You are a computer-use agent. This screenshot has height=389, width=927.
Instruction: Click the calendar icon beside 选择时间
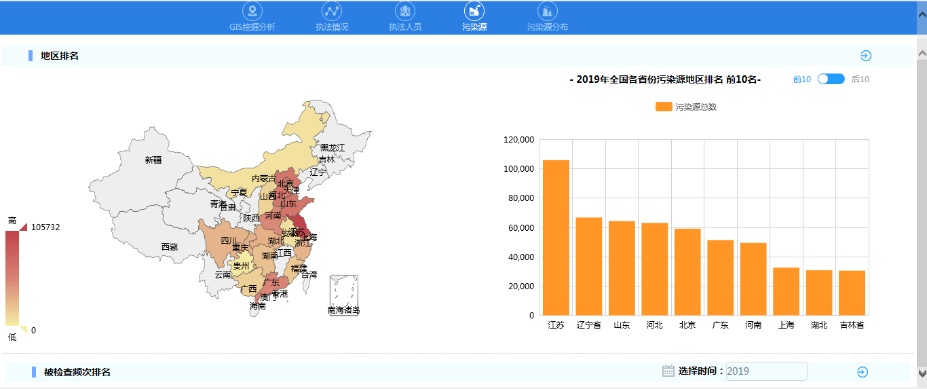(668, 371)
